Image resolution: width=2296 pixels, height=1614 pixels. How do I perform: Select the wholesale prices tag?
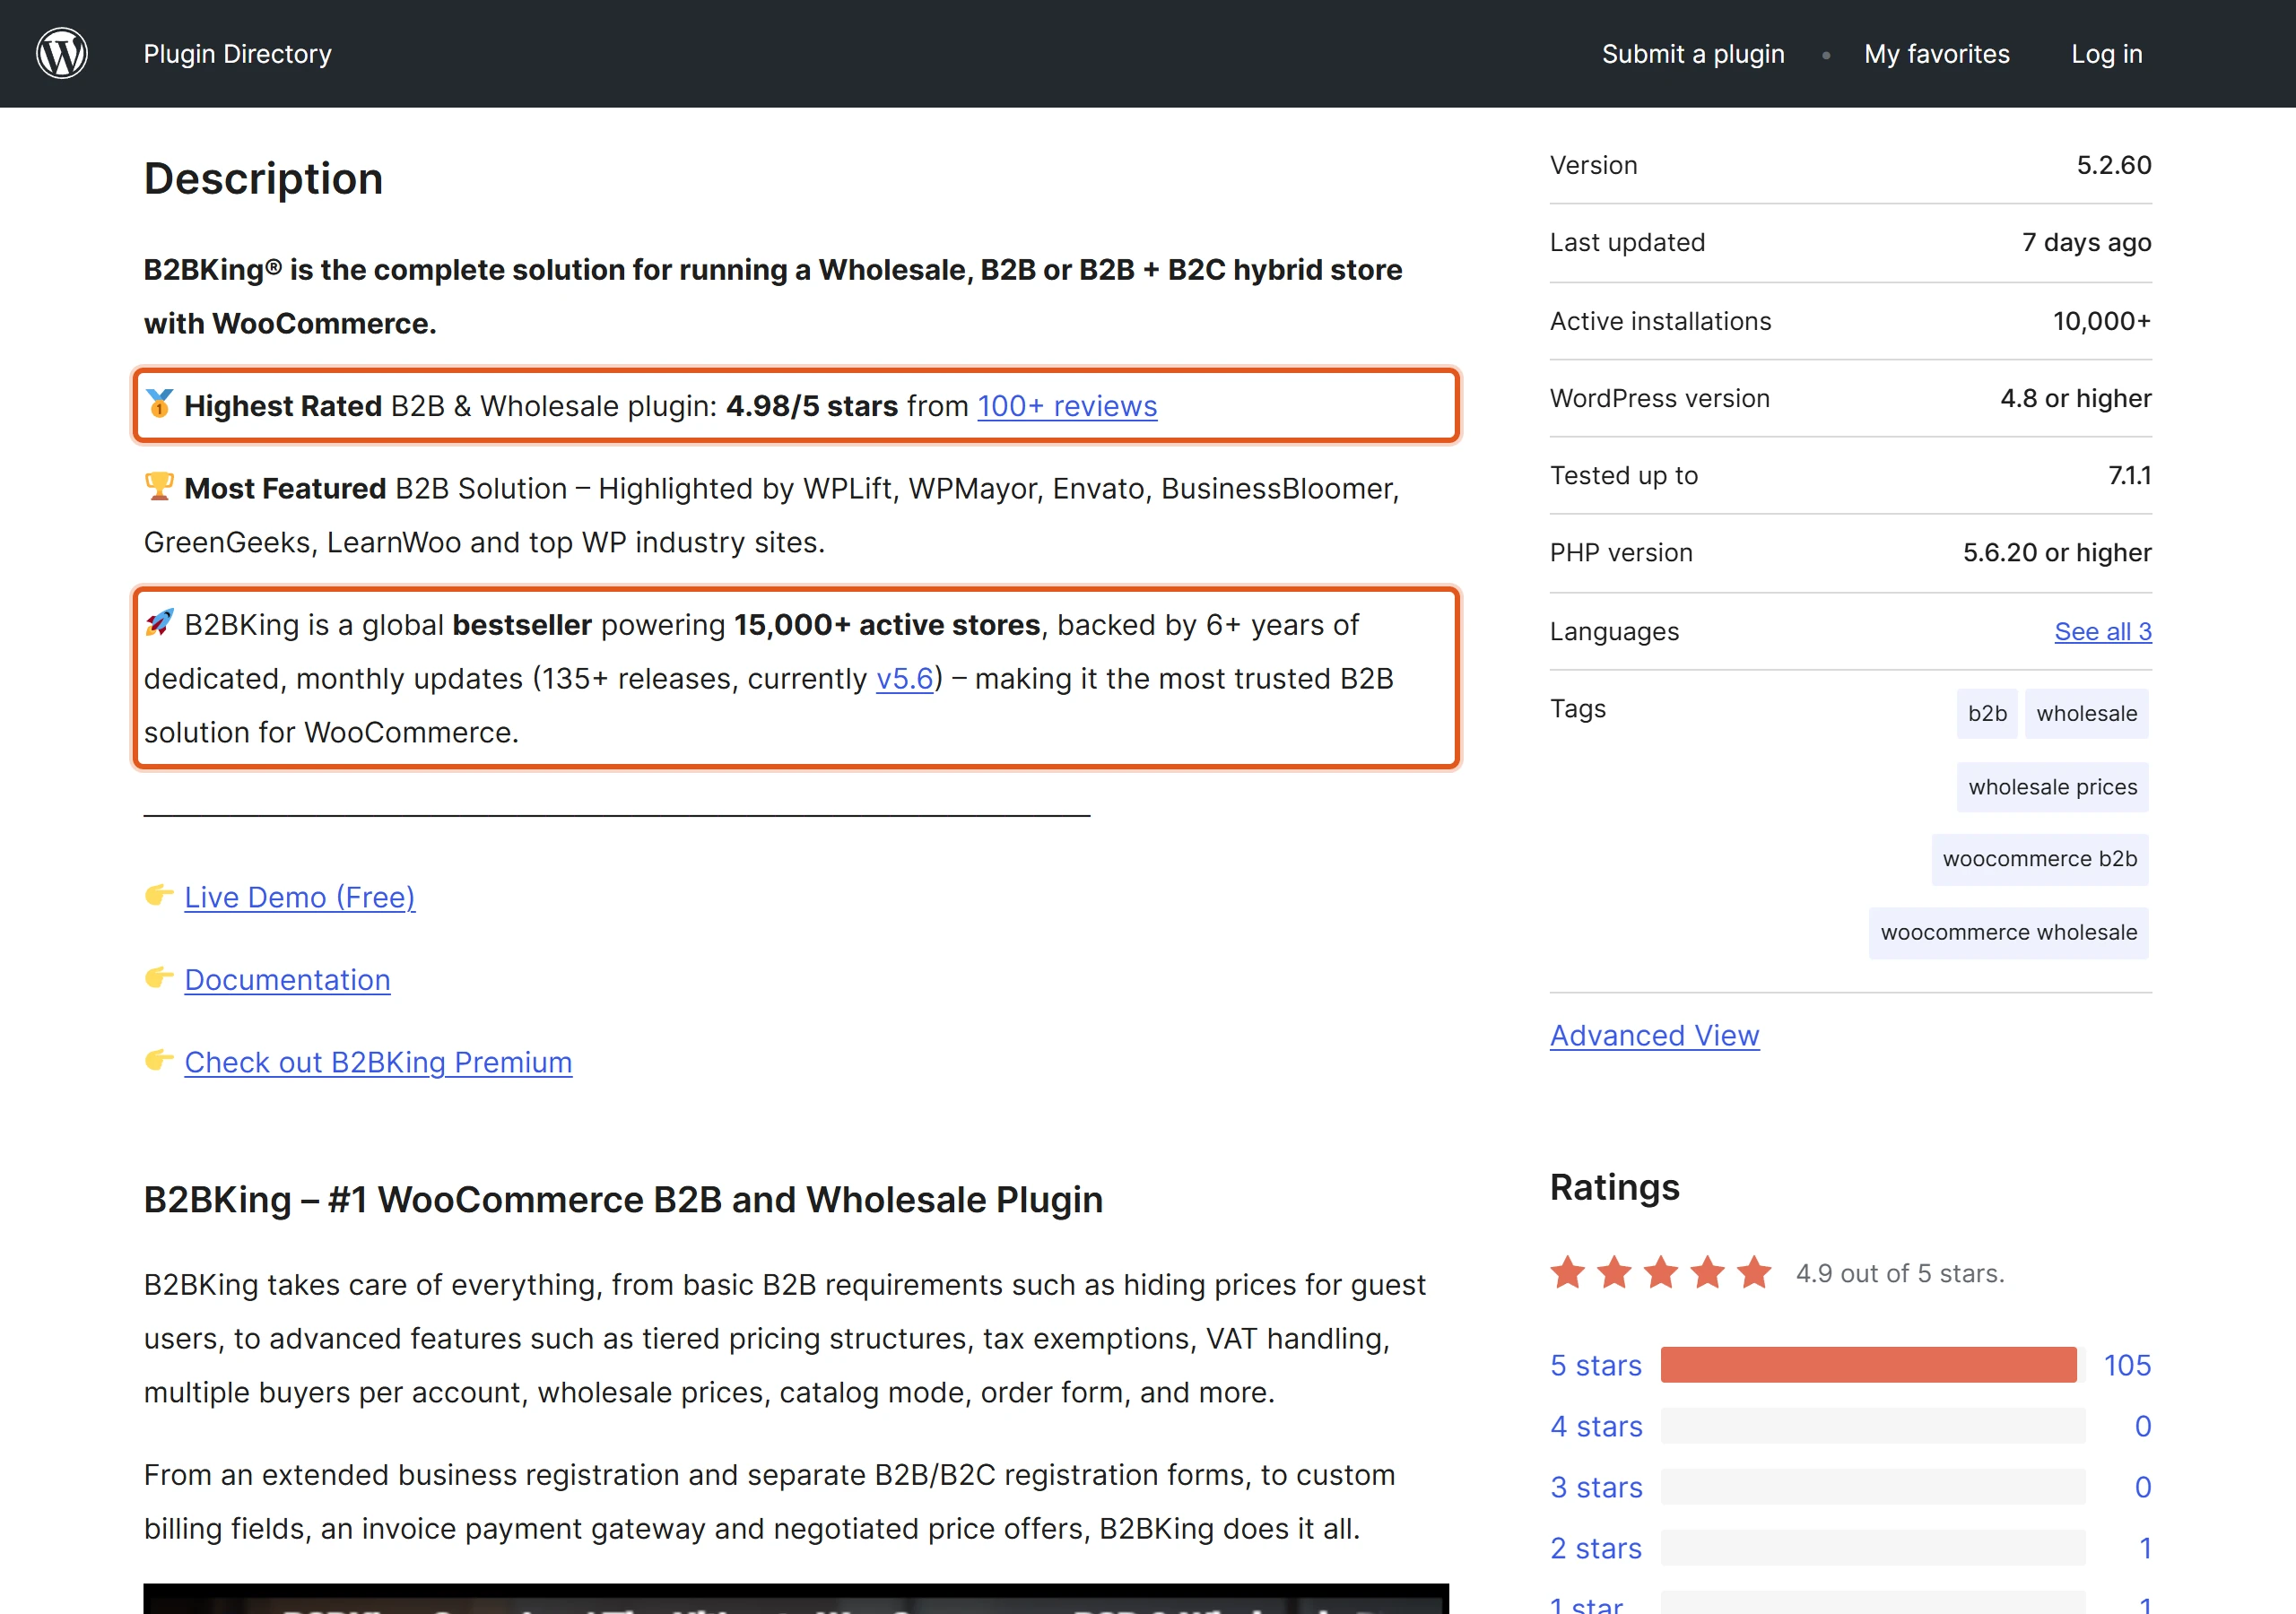click(x=2052, y=787)
